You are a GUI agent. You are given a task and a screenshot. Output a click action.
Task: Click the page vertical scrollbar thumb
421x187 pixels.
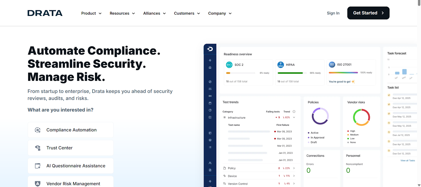pyautogui.click(x=419, y=3)
